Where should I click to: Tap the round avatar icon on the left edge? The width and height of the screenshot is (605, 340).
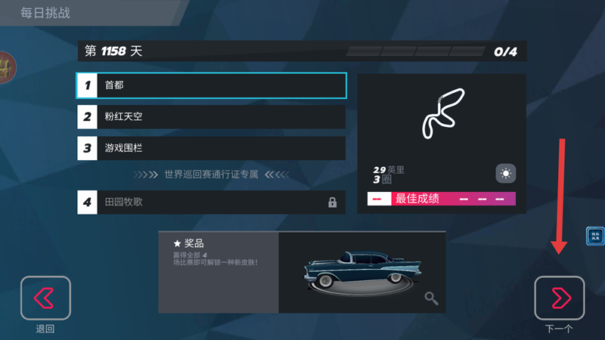pos(8,67)
